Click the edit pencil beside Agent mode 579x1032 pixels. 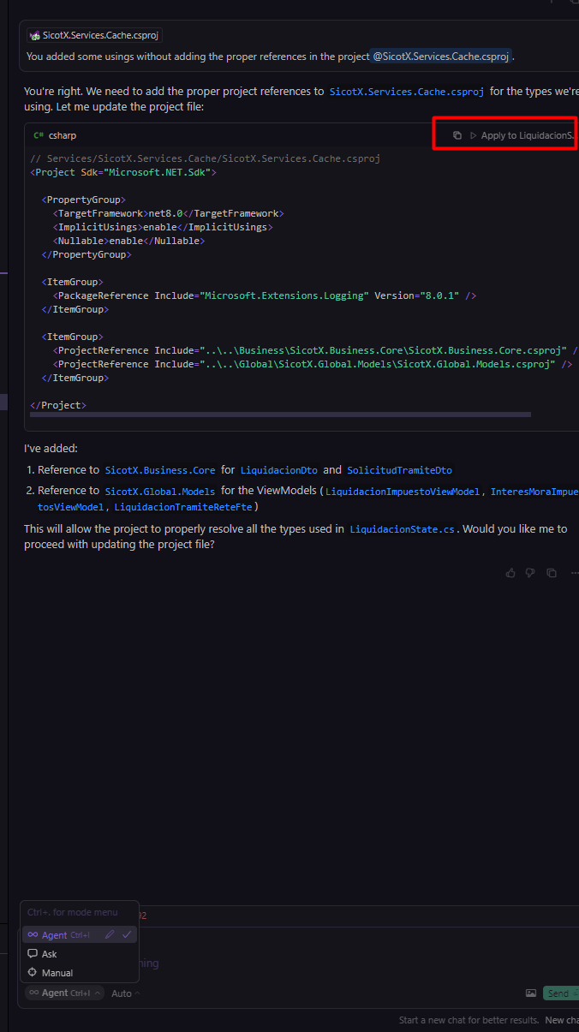point(109,935)
